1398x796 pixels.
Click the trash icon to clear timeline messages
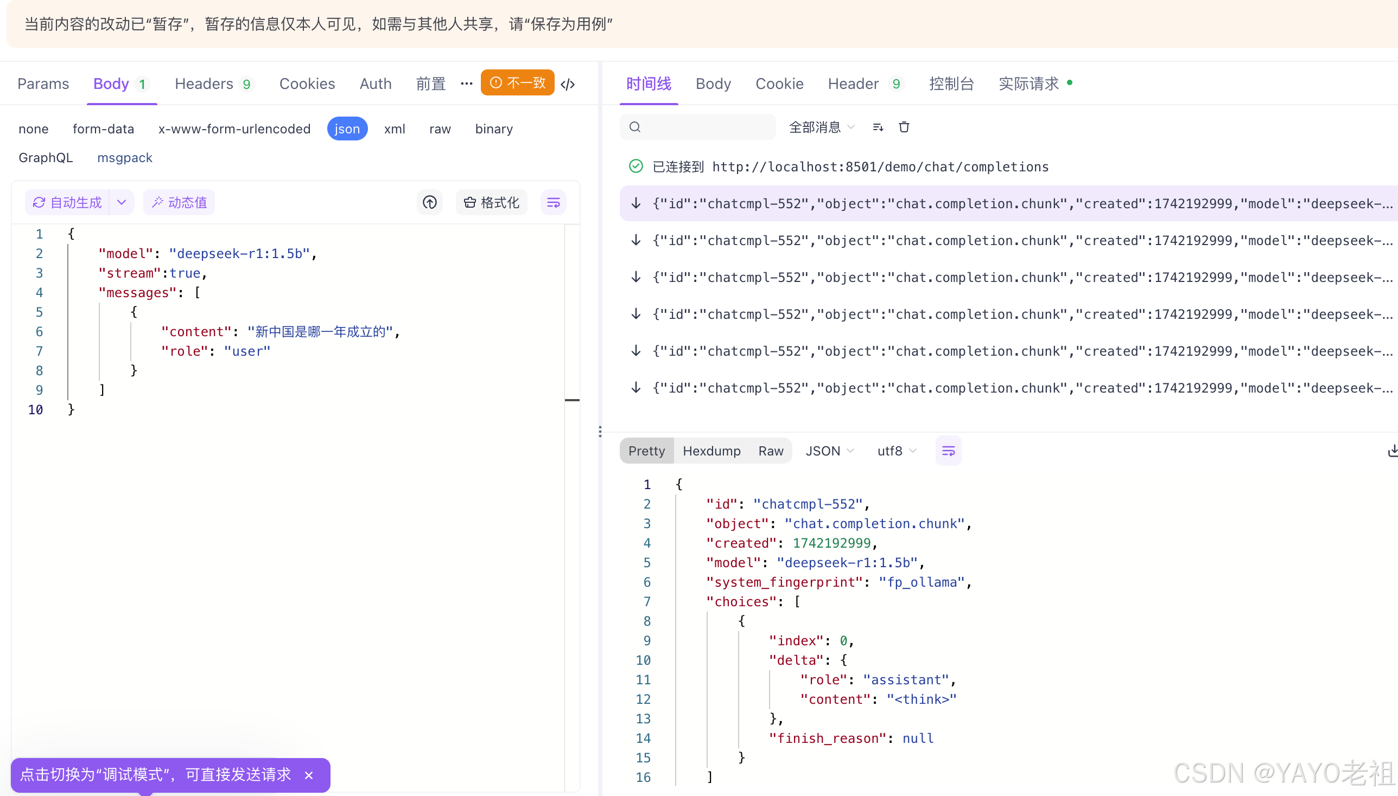904,127
